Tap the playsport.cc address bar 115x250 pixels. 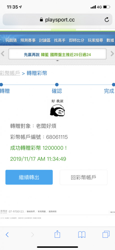point(57,20)
